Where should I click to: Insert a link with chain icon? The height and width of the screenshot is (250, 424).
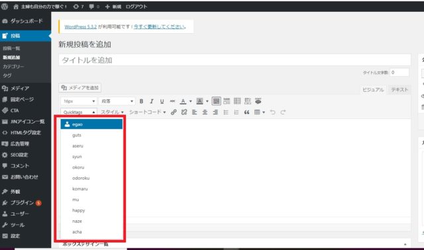click(x=174, y=112)
